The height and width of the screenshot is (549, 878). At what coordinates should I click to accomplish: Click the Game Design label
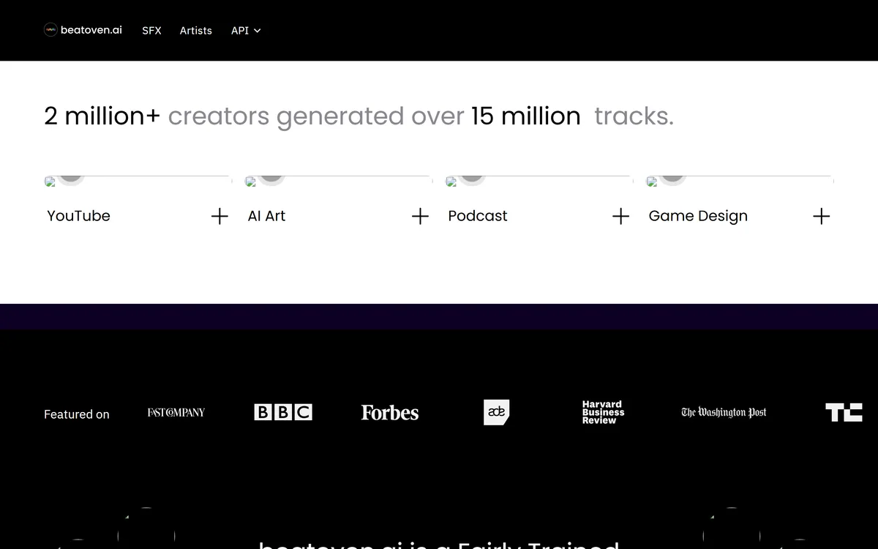(698, 216)
